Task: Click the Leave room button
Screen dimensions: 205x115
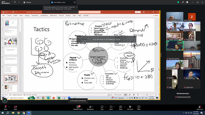Action: coord(200,107)
